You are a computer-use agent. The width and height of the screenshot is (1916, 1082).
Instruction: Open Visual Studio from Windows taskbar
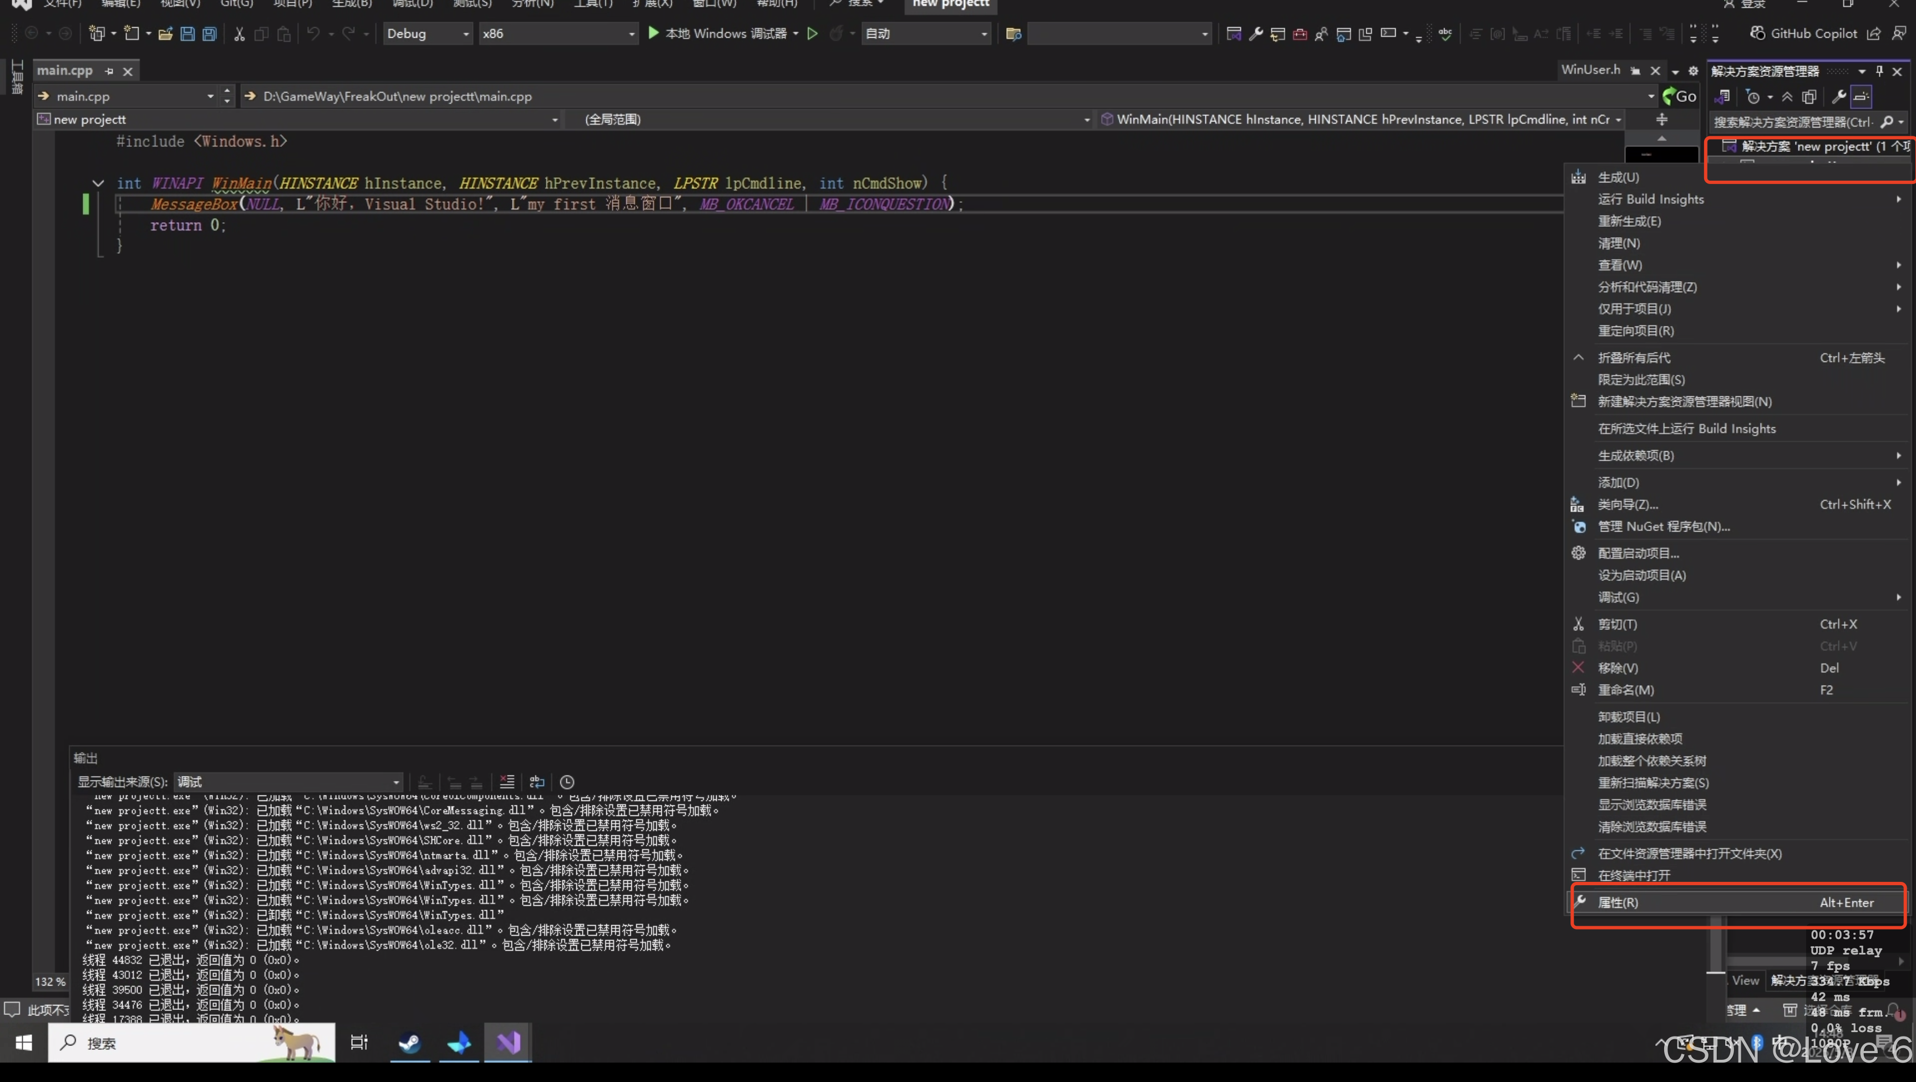tap(509, 1043)
